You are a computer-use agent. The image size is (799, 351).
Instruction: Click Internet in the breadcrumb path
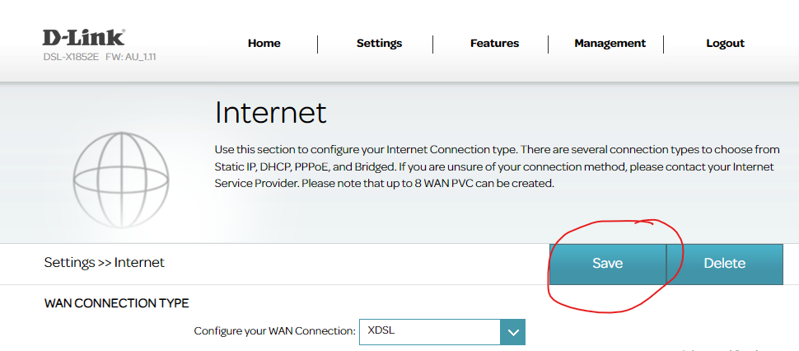coord(139,263)
